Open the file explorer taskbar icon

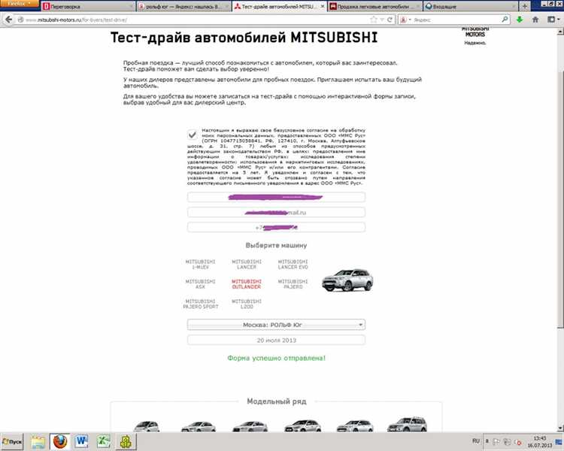[38, 440]
